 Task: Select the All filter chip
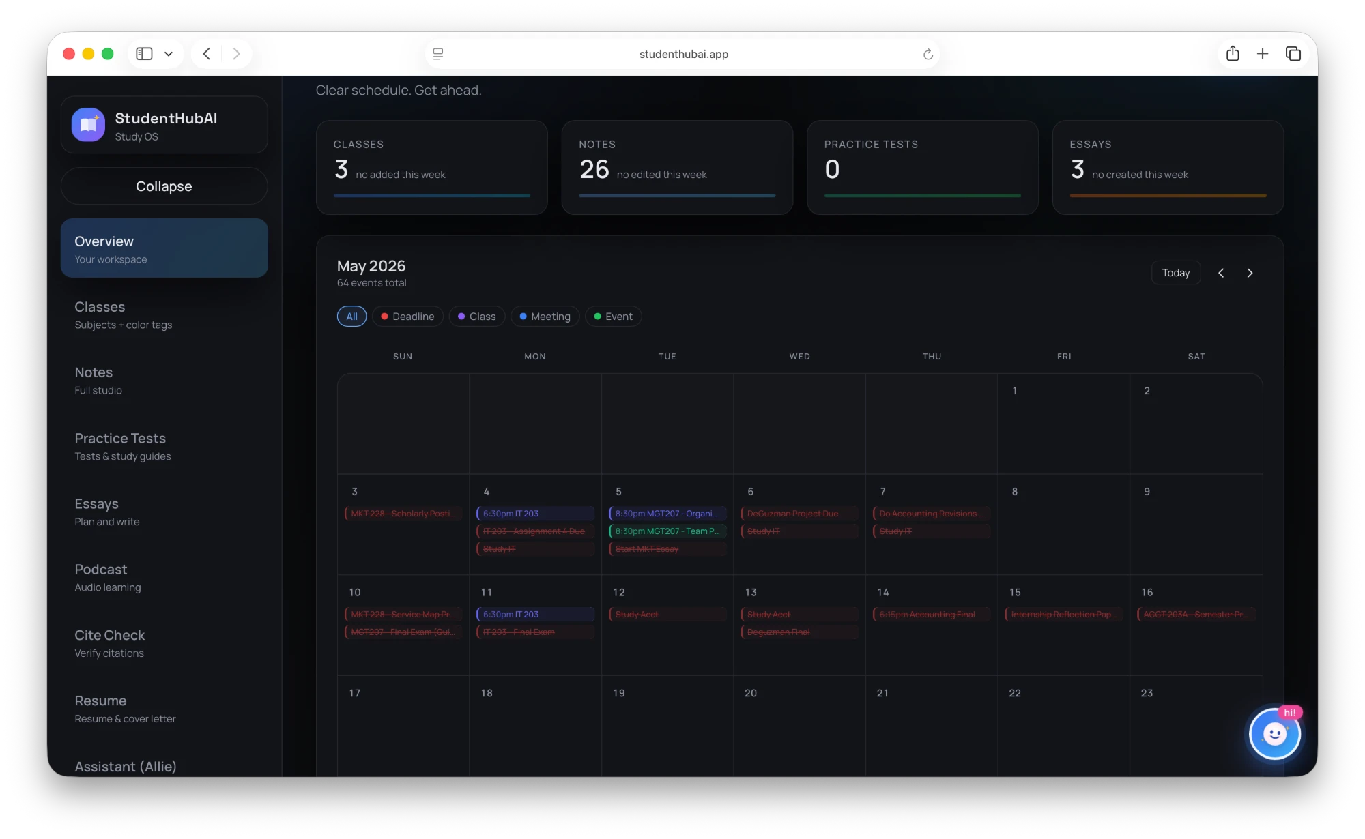[351, 317]
